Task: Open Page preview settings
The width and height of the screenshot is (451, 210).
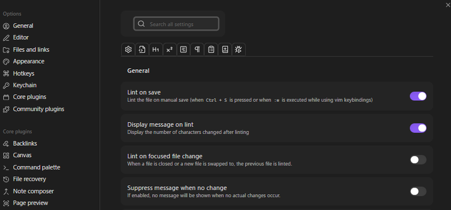Action: (30, 203)
